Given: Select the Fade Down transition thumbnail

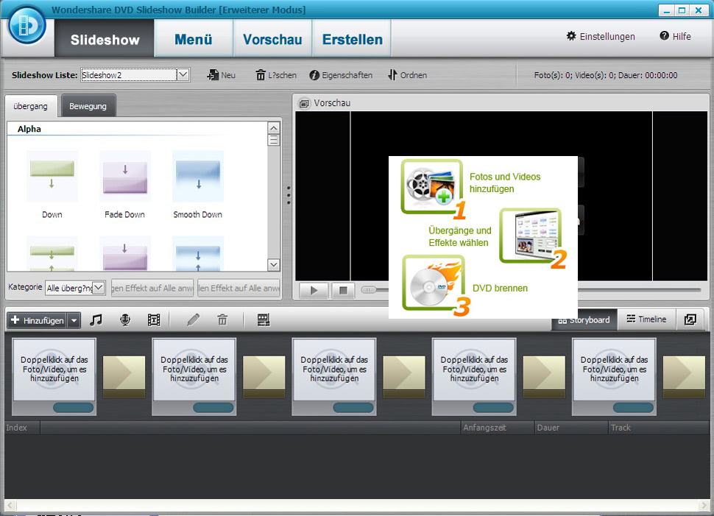Looking at the screenshot, I should (125, 177).
